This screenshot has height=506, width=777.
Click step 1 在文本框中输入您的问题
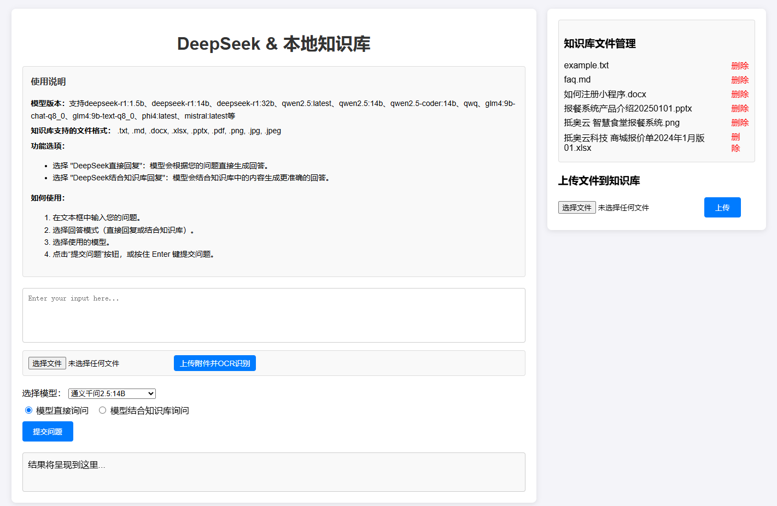tap(97, 217)
